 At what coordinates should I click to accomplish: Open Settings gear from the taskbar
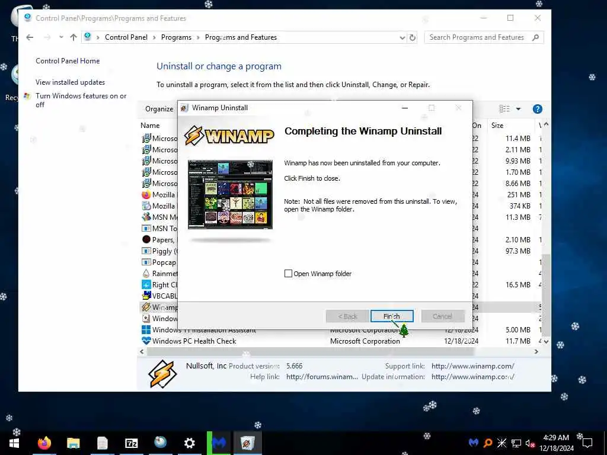point(189,443)
